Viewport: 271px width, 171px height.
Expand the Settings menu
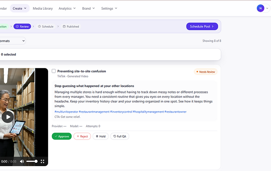point(109,8)
